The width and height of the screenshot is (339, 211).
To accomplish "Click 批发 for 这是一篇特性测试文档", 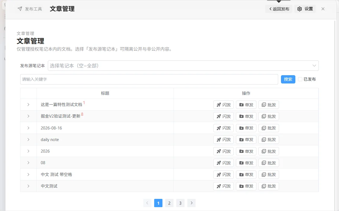I will (269, 105).
